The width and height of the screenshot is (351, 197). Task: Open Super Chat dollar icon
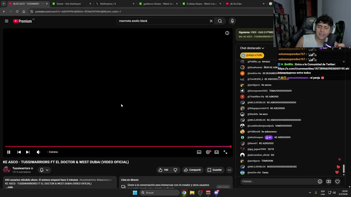click(x=329, y=181)
